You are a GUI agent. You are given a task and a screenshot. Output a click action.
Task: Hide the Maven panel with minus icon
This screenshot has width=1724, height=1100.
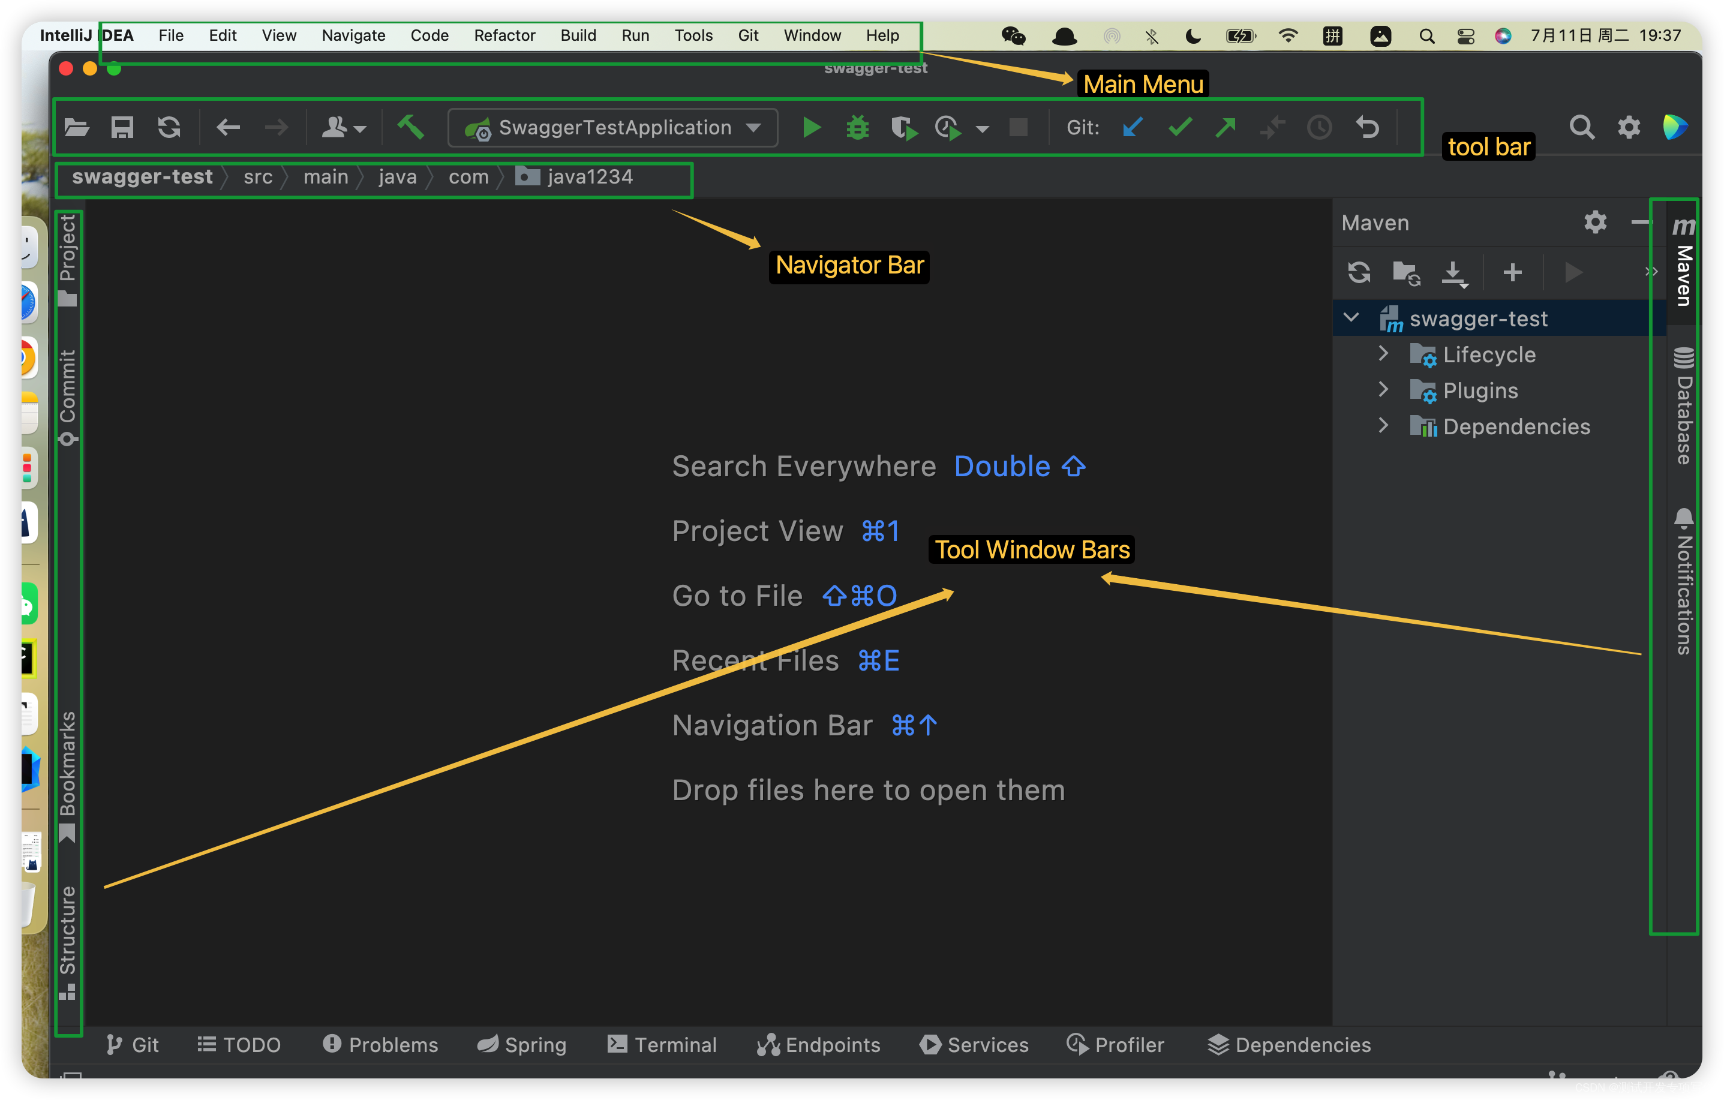(x=1641, y=223)
